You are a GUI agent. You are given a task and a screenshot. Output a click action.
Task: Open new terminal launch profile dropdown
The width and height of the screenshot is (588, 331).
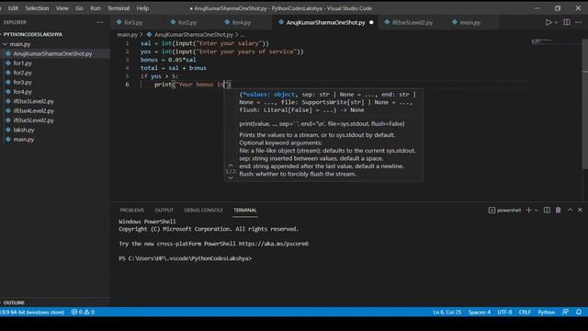(537, 211)
